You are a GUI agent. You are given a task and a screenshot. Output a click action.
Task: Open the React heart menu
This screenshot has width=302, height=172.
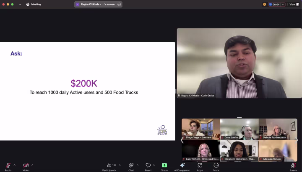148,167
